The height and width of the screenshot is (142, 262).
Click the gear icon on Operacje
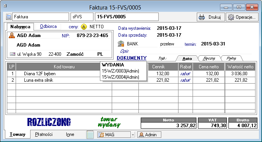[231, 17]
